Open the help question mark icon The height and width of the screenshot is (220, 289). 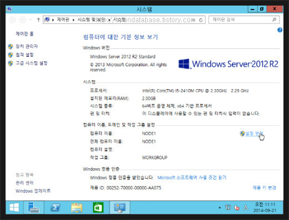(x=280, y=30)
